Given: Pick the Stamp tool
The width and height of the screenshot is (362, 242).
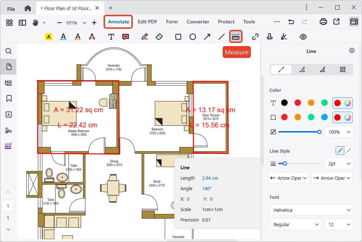Looking at the screenshot, I should pos(269,37).
